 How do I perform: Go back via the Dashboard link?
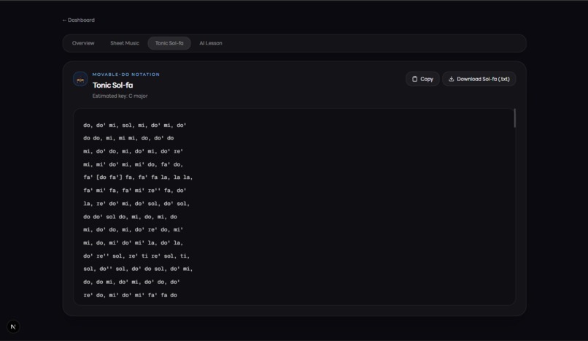coord(78,20)
